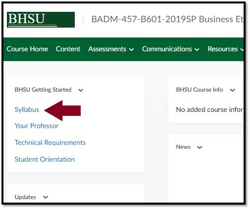Screen dimensions: 250x209
Task: Click the News widget heading
Action: coord(183,147)
